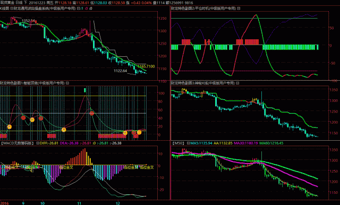This screenshot has width=340, height=205.
Task: Click the green bar marker above indicator peak
Action: 85,90
